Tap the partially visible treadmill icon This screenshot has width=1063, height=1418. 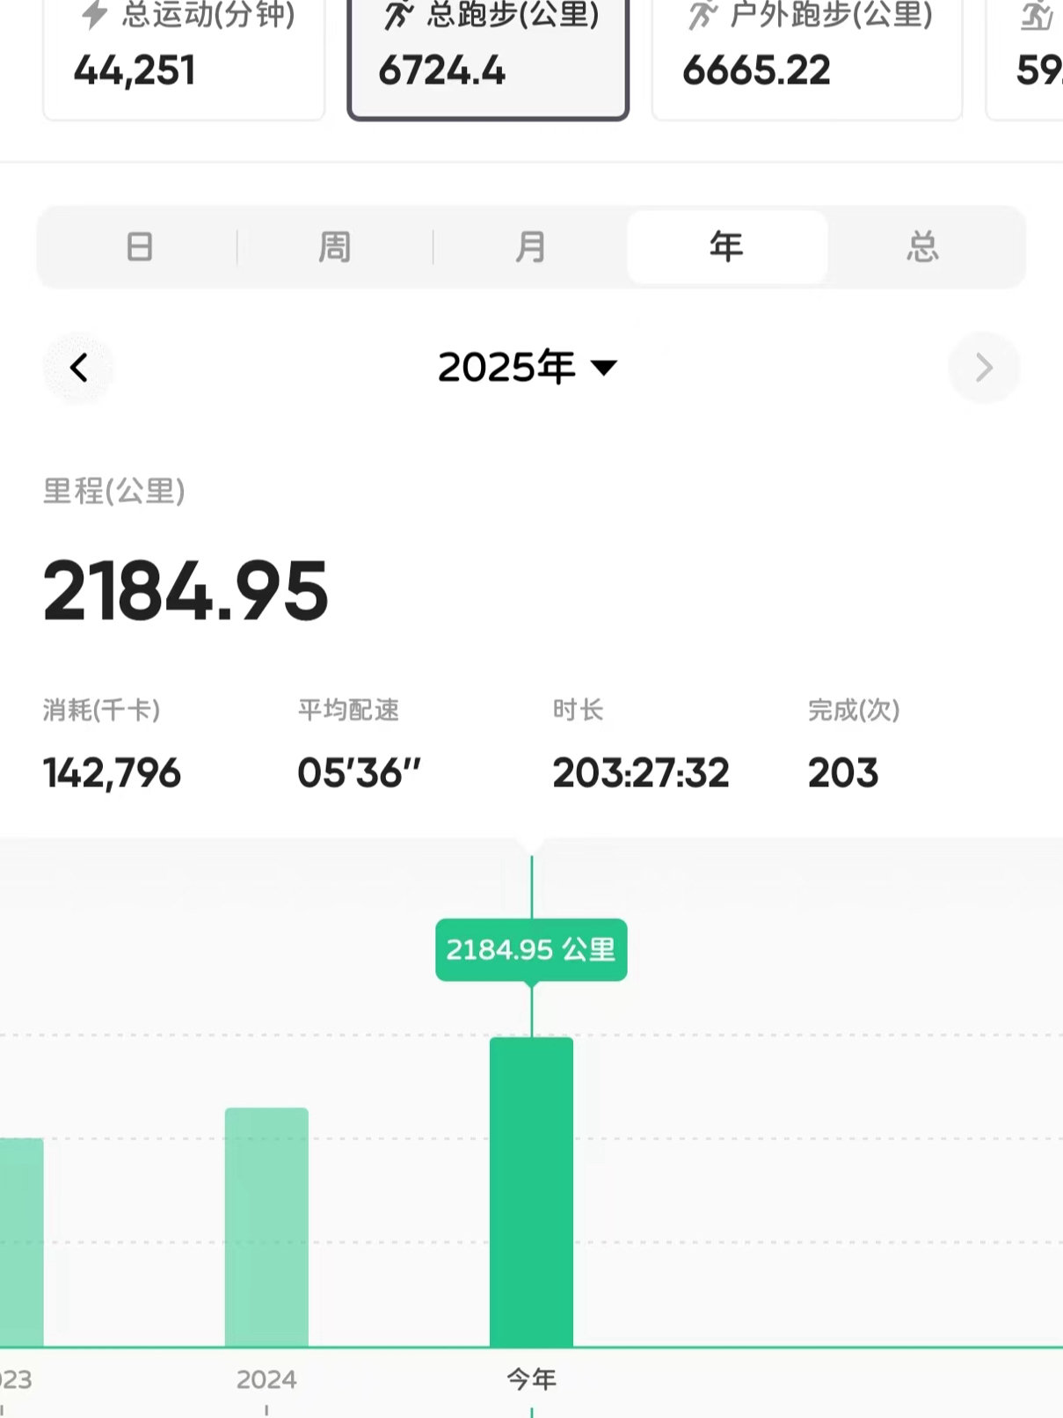[x=1037, y=15]
